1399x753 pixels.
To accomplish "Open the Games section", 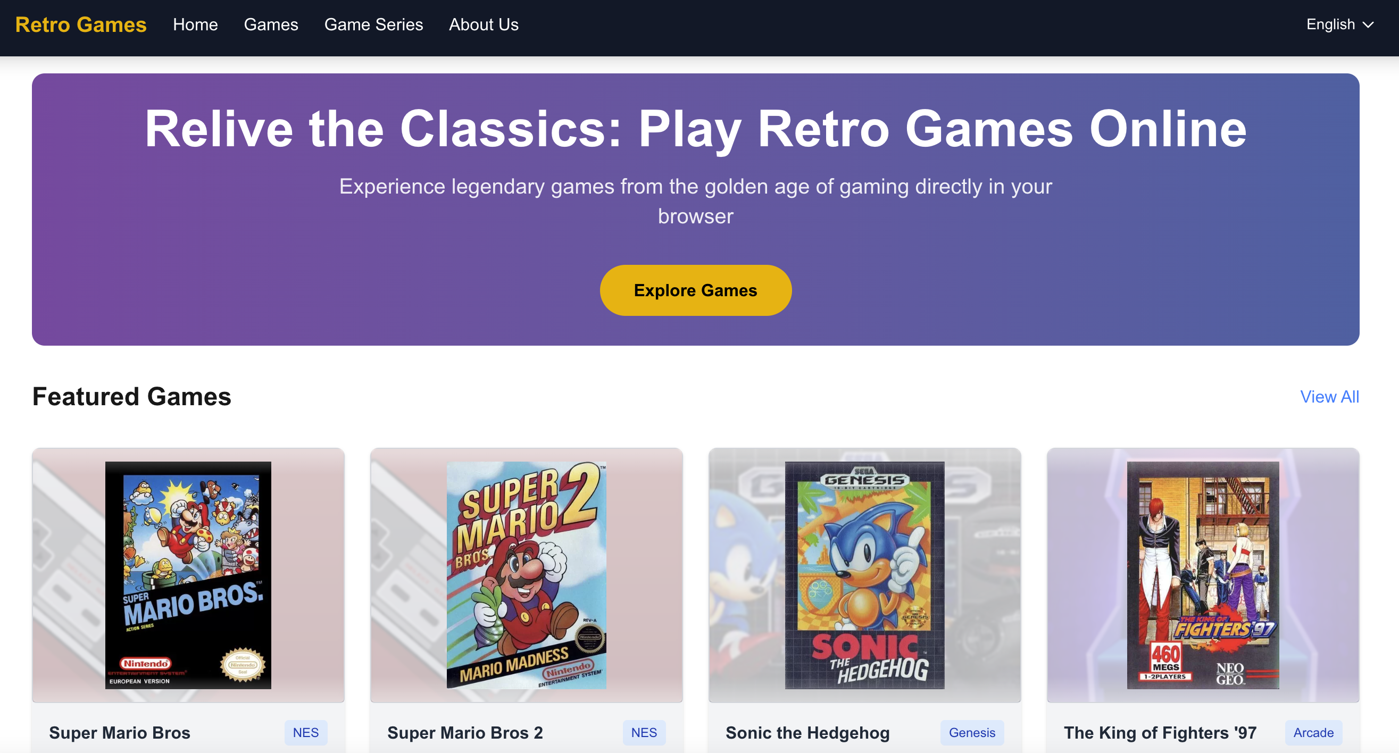I will coord(271,24).
